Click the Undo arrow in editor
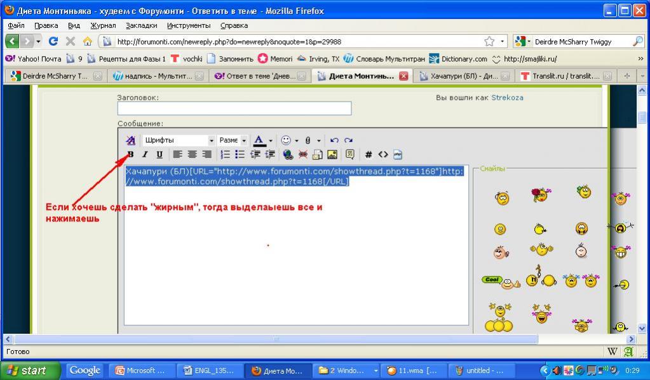 [334, 140]
